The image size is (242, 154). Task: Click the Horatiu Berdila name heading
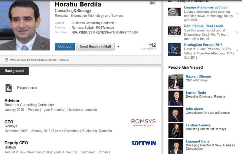(78, 4)
